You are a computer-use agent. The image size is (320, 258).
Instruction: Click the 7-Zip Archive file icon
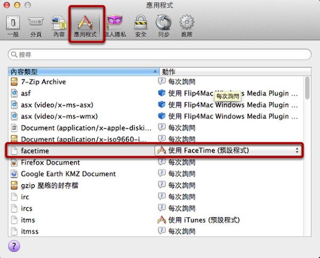(x=14, y=82)
